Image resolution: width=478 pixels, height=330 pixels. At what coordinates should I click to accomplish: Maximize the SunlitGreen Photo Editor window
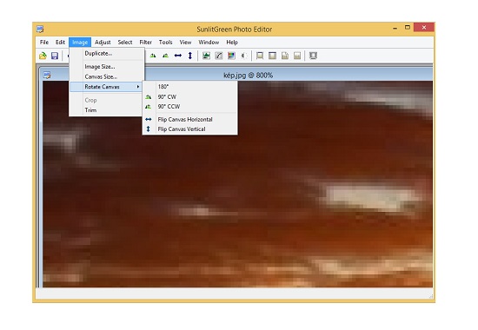pos(408,28)
